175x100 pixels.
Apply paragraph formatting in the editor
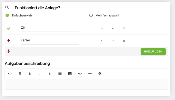[20, 73]
